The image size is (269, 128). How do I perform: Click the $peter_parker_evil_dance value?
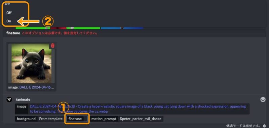point(141,119)
